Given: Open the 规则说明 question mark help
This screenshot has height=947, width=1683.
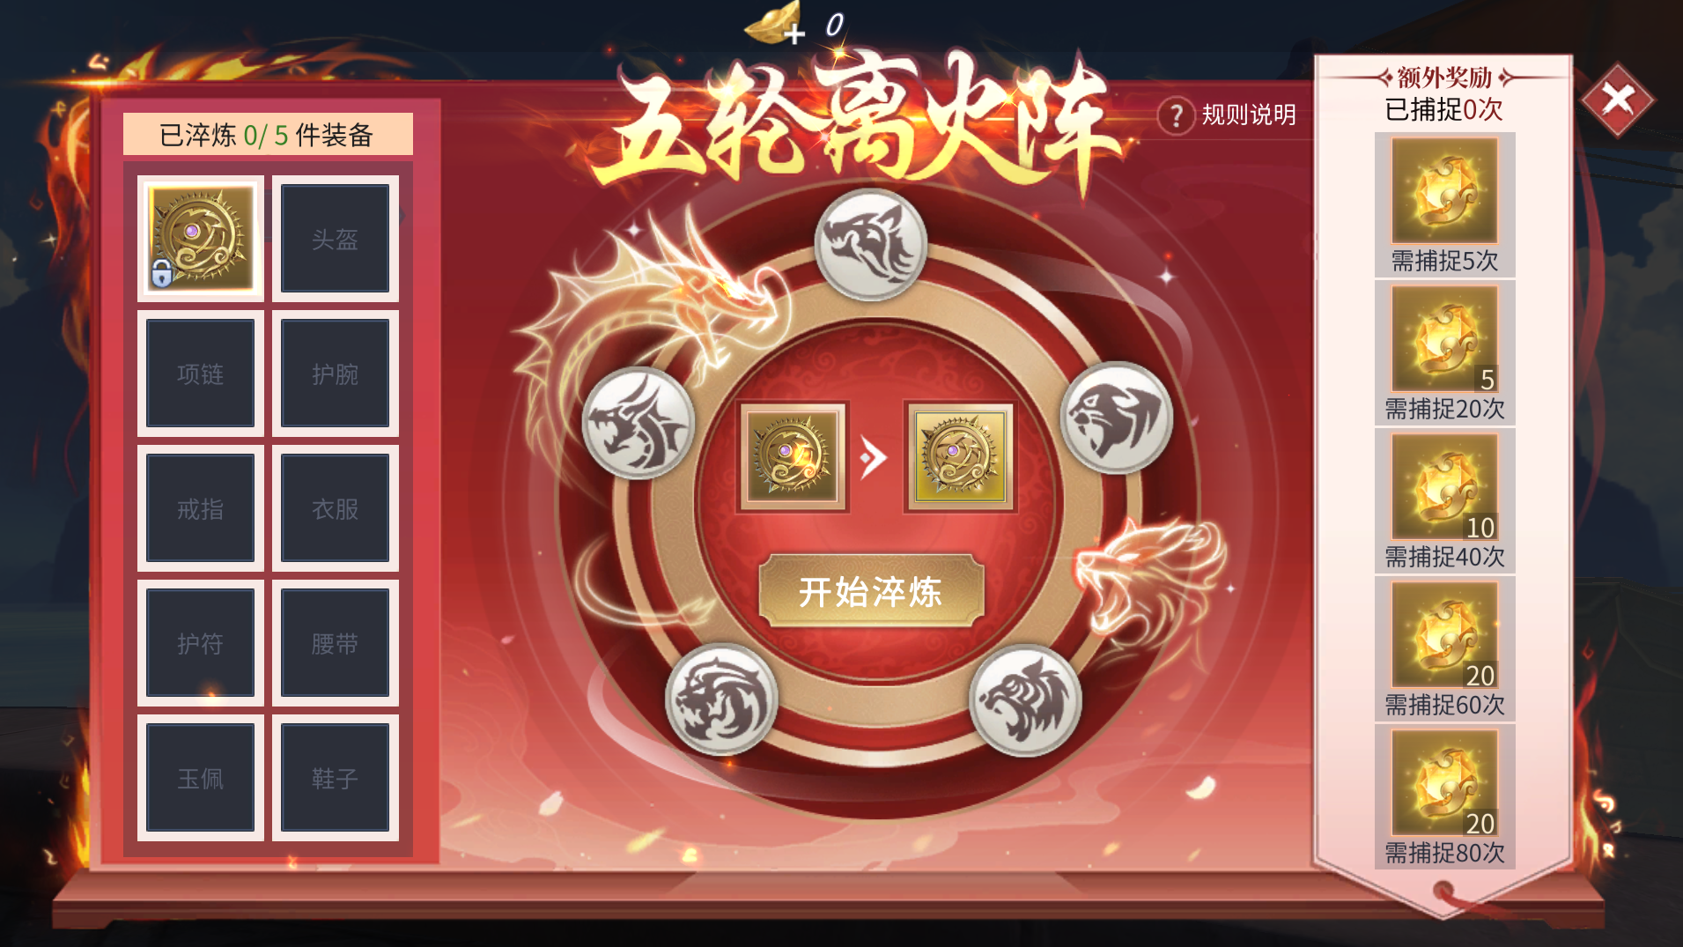Looking at the screenshot, I should click(x=1176, y=115).
